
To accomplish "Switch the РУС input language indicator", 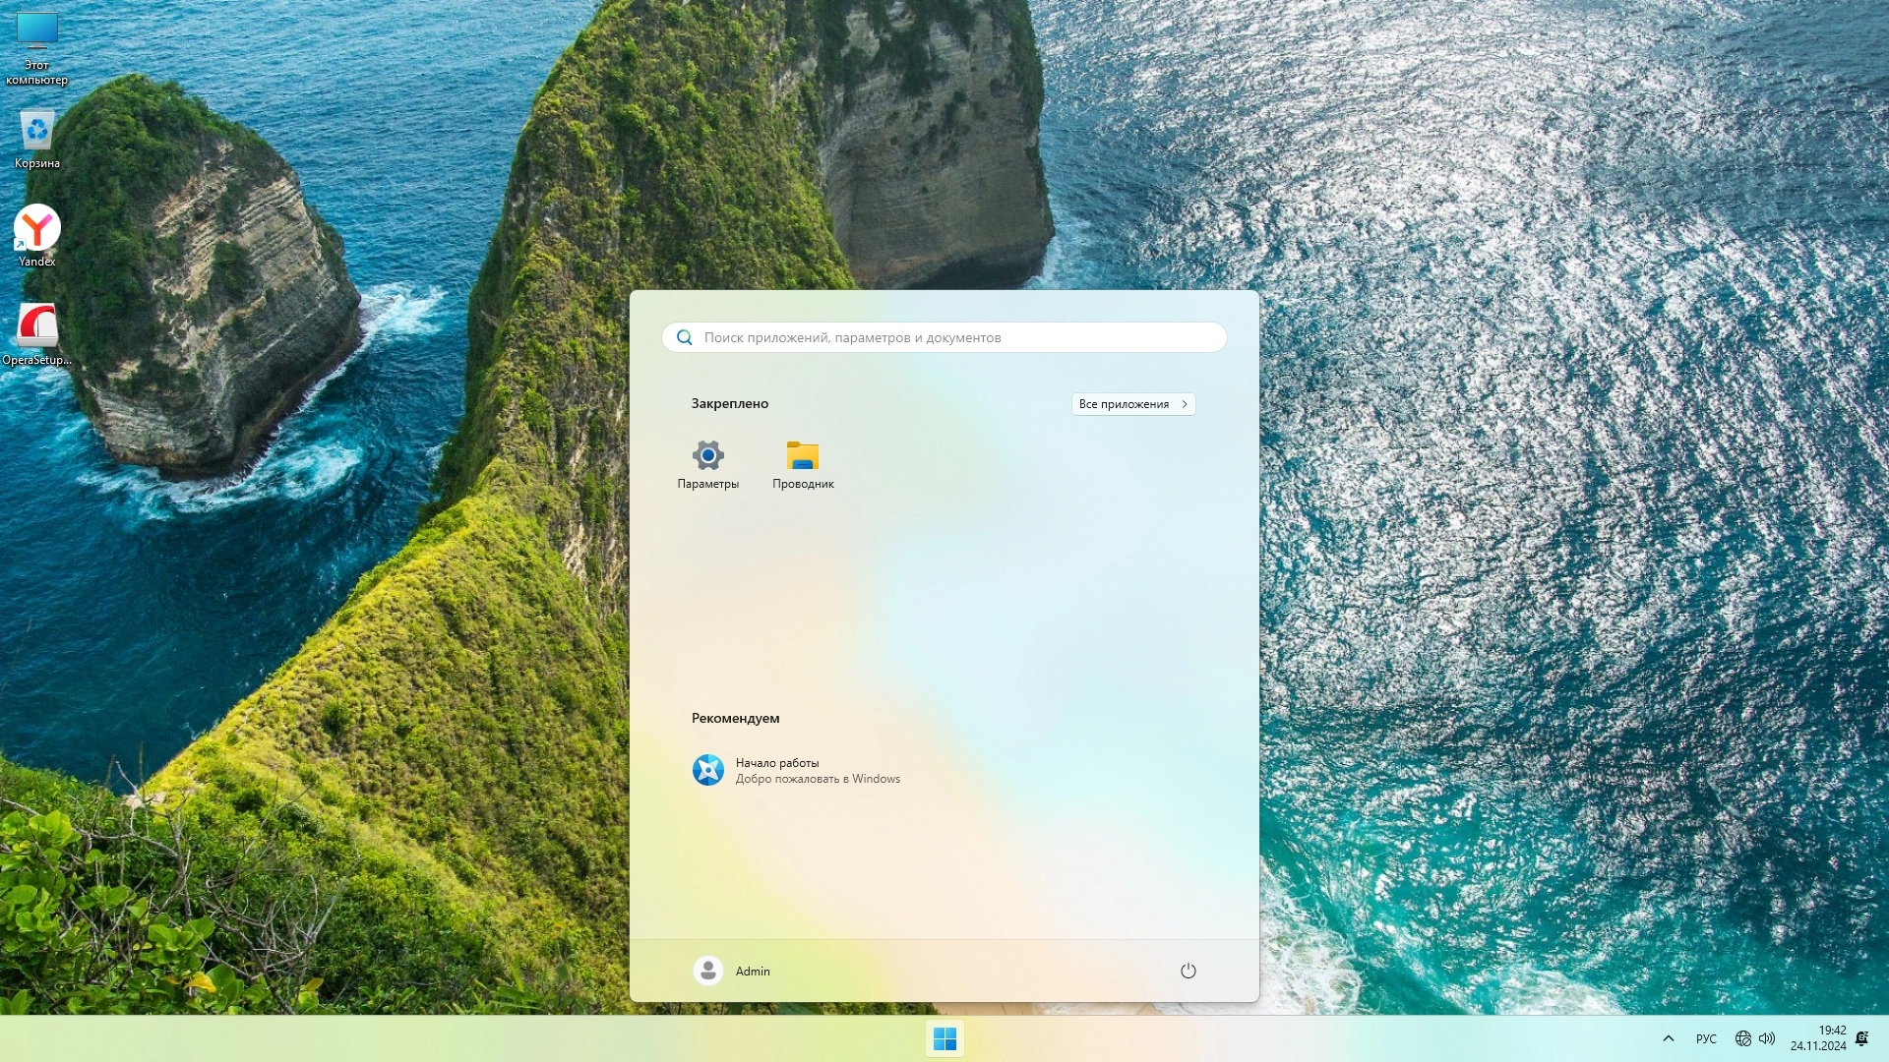I will [1706, 1038].
